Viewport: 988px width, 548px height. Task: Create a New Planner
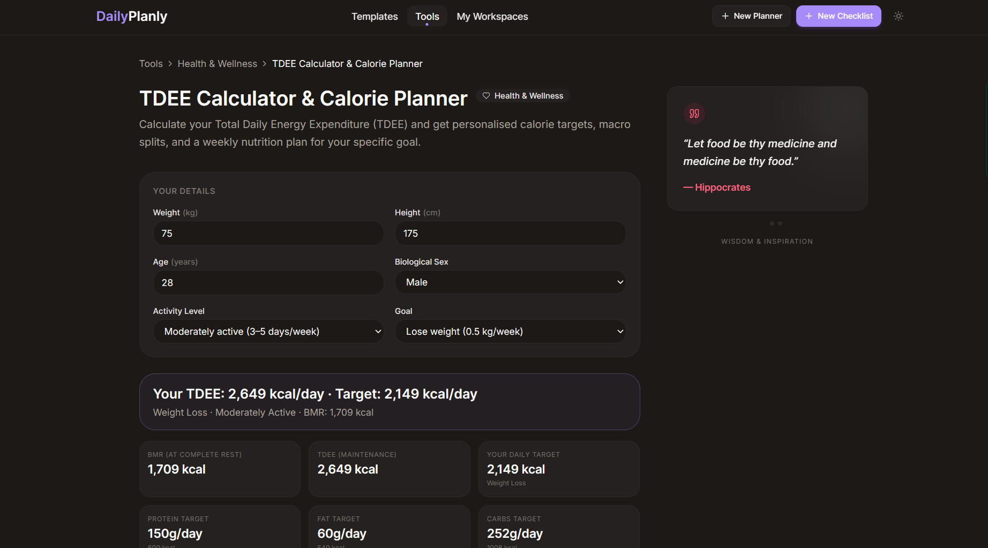point(751,16)
